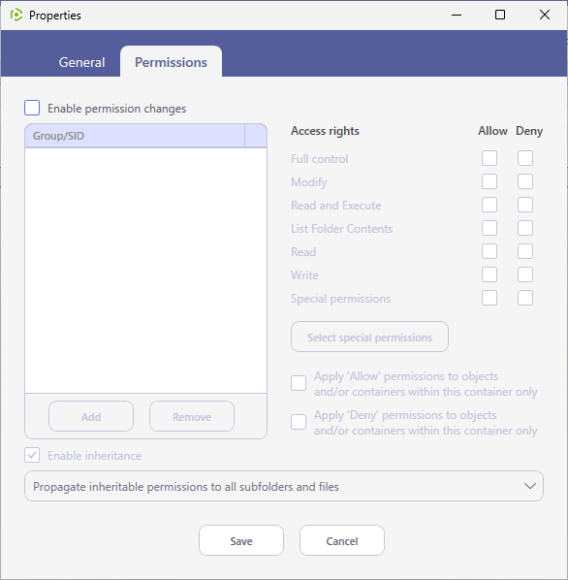
Task: Check Allow for Write permission
Action: (x=489, y=274)
